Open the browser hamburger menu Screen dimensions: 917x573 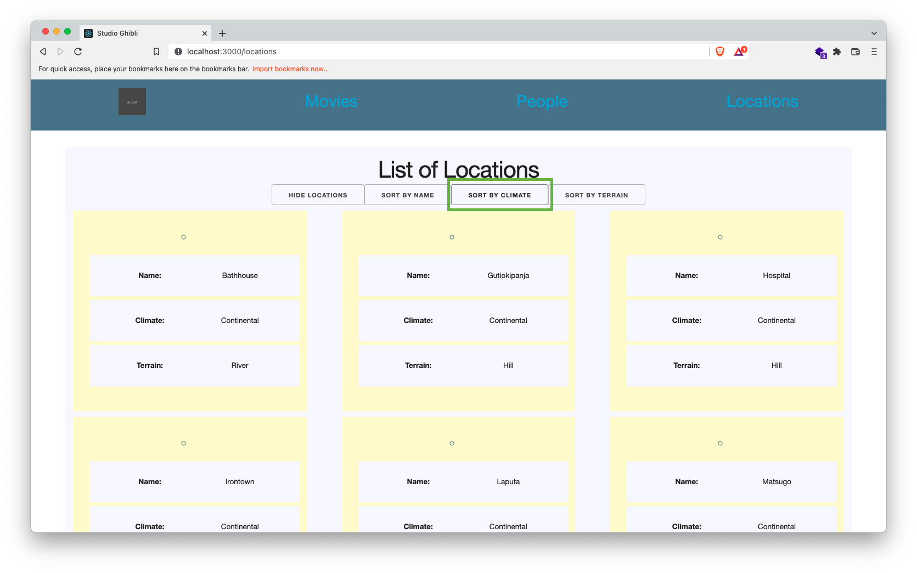874,52
